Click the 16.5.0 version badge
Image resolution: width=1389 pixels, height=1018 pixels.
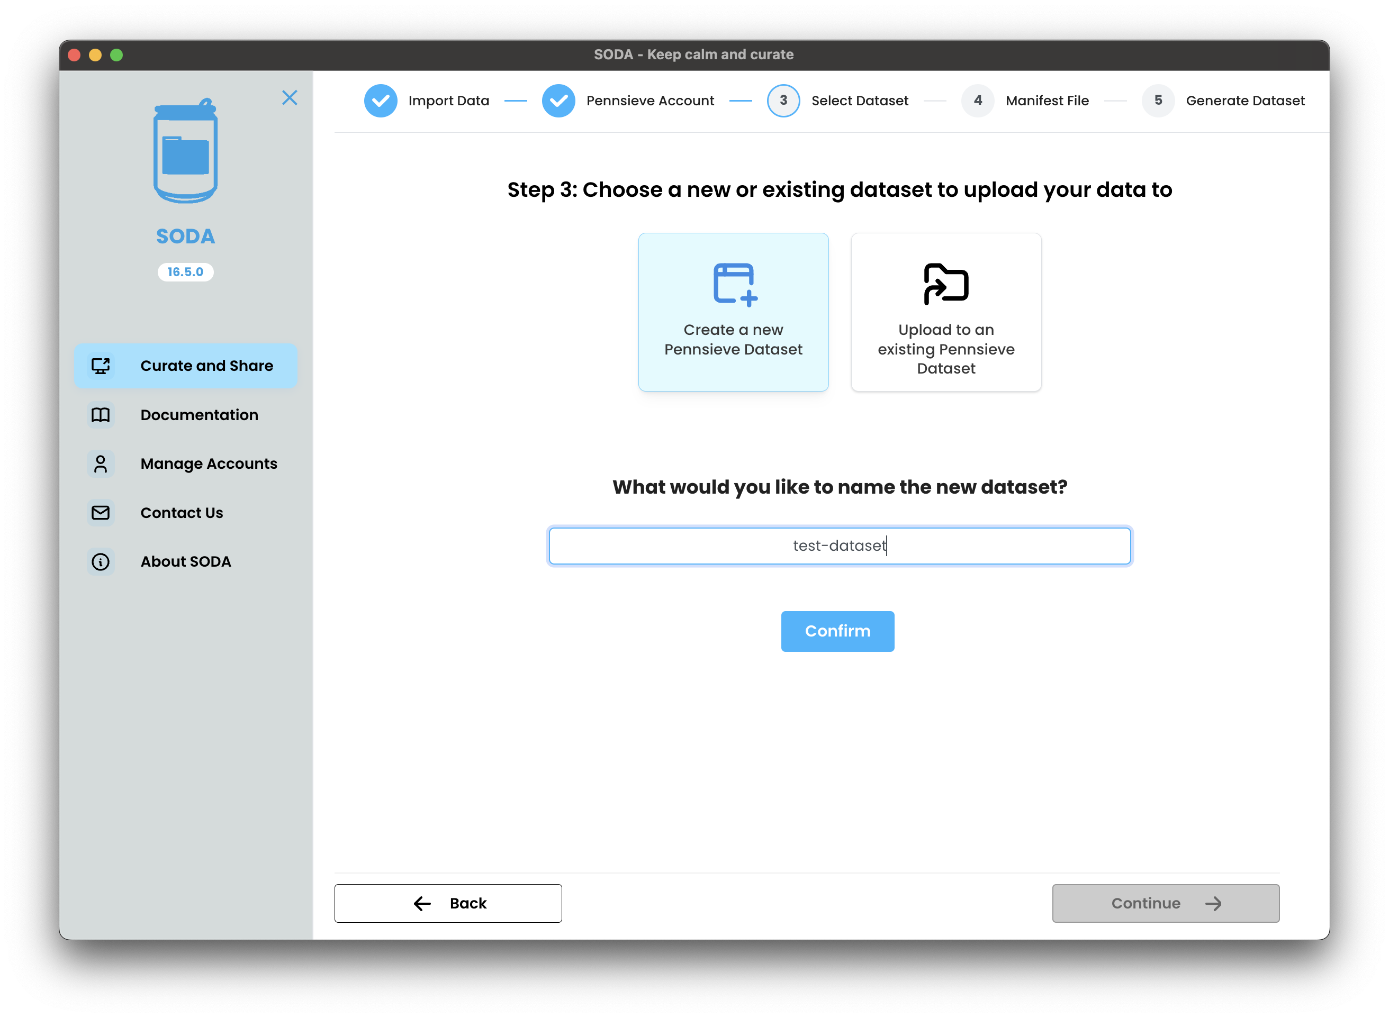click(x=185, y=272)
